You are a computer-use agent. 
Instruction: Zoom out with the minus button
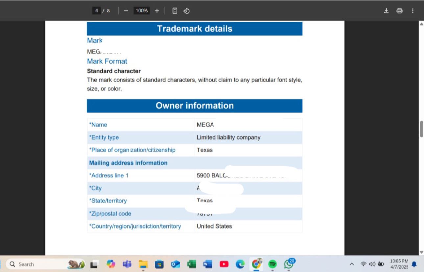tap(126, 11)
